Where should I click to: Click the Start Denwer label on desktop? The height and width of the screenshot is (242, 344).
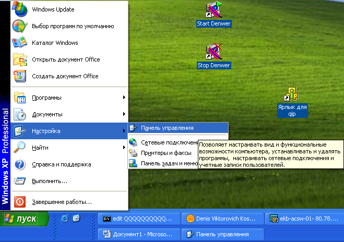(213, 23)
